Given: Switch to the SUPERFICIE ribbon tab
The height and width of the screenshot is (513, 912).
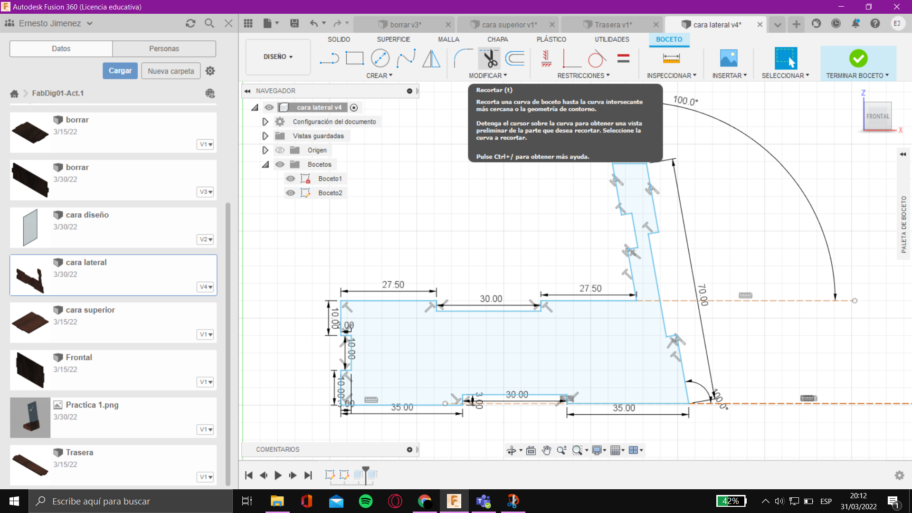Looking at the screenshot, I should coord(393,39).
